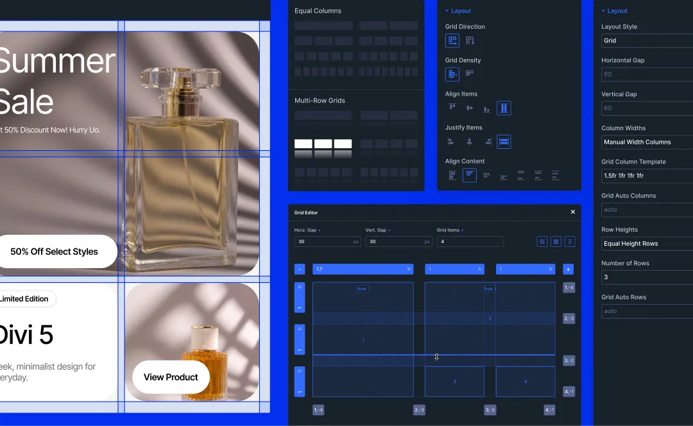Click column line label 4,-1 below the grid
Viewport: 693px width, 426px height.
549,410
